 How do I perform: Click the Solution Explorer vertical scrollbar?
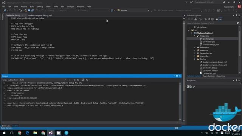(x=239, y=49)
